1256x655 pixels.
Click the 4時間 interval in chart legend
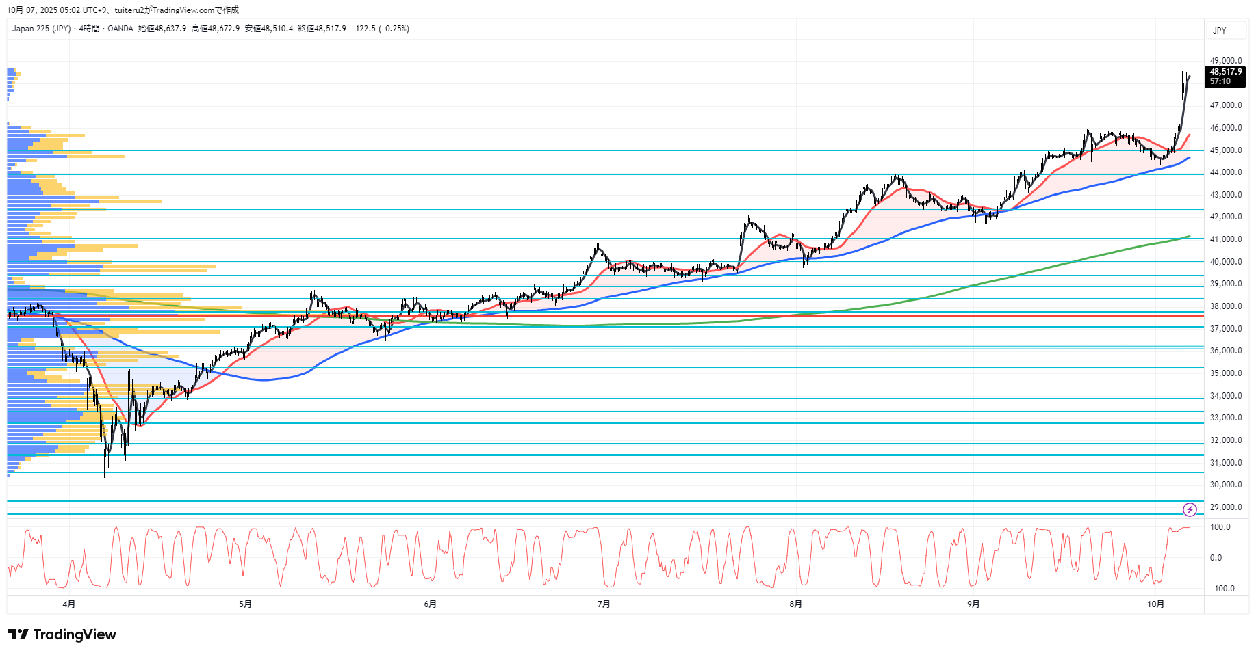[89, 29]
